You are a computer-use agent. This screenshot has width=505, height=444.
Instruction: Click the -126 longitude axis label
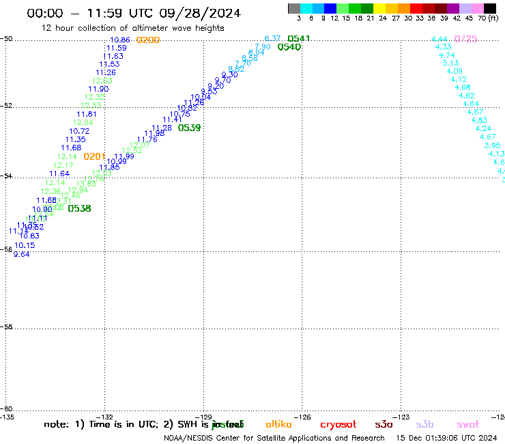coord(302,417)
